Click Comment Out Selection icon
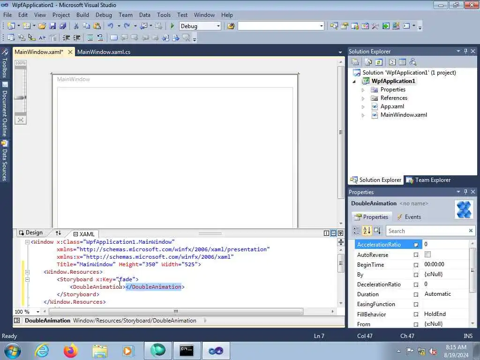 click(x=90, y=37)
